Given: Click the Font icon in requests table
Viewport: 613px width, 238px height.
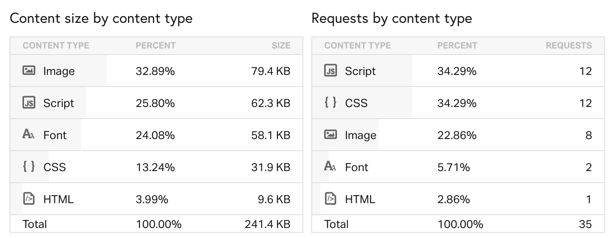Looking at the screenshot, I should [330, 167].
